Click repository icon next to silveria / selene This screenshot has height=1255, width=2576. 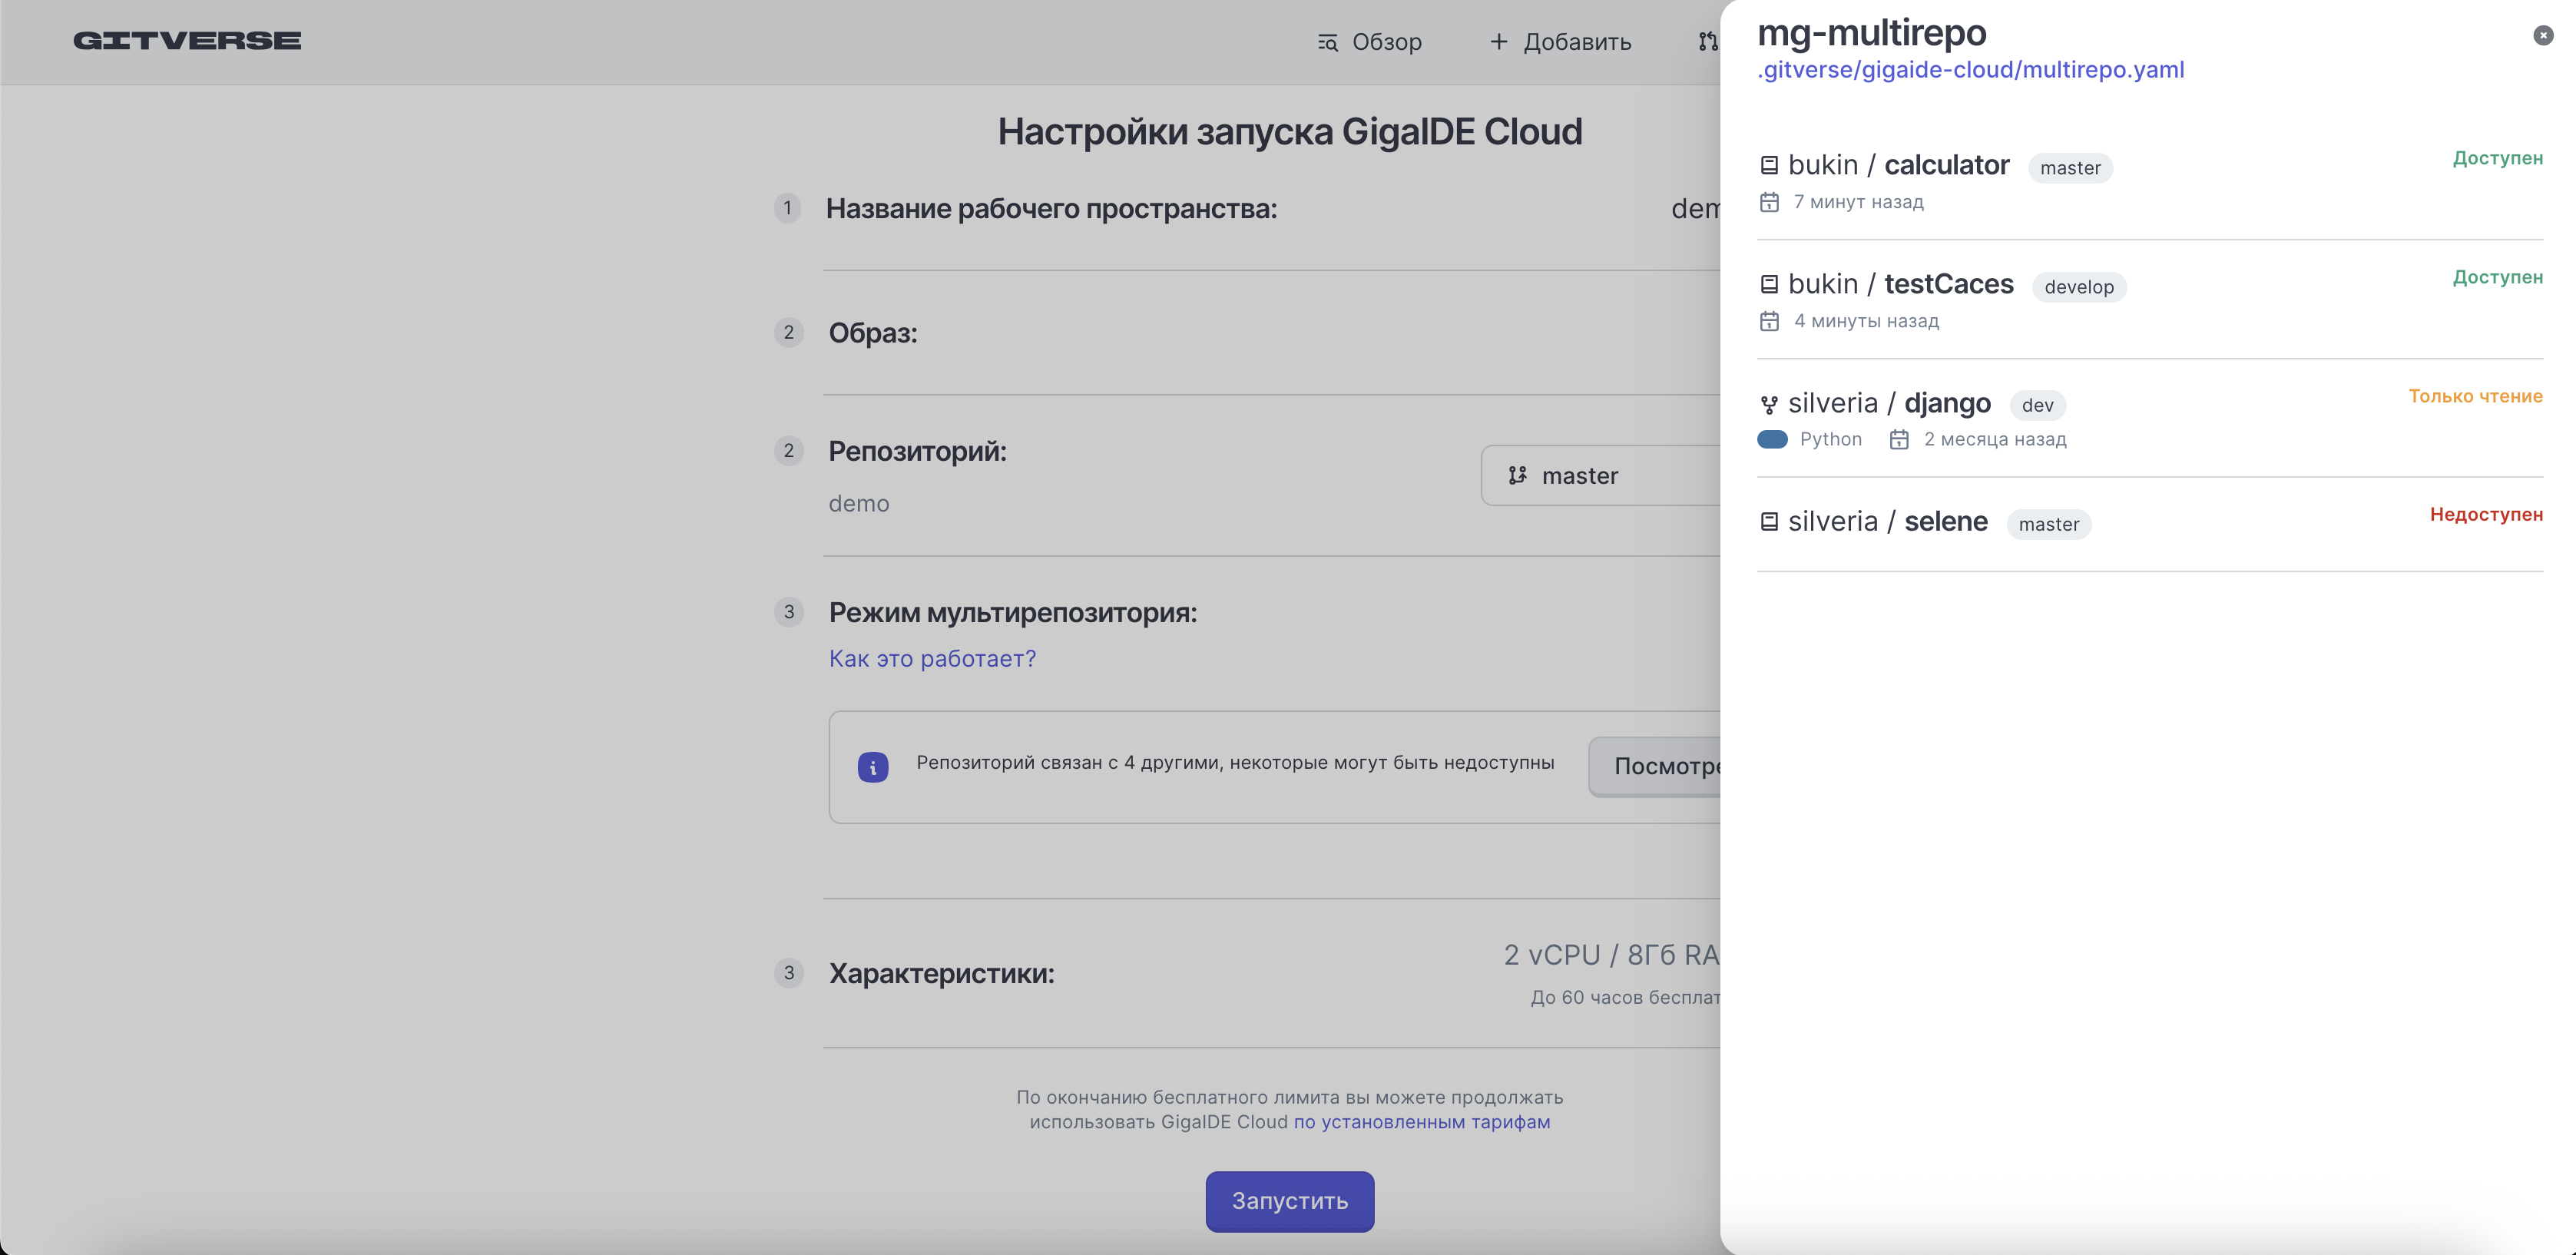[1769, 522]
